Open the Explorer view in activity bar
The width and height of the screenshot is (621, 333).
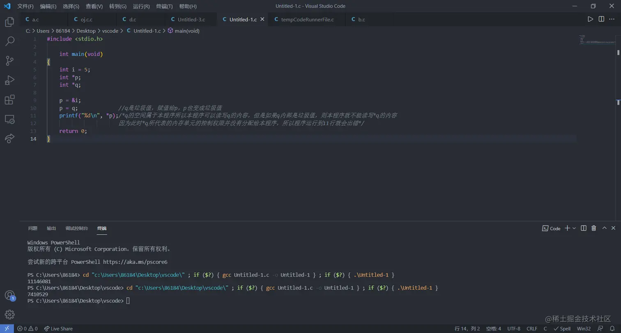click(9, 22)
